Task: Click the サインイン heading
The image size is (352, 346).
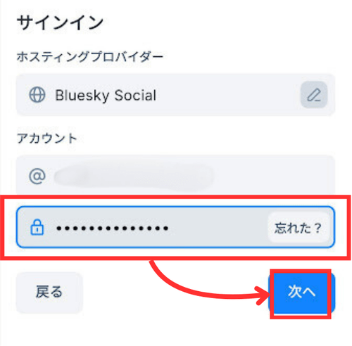Action: coord(60,23)
